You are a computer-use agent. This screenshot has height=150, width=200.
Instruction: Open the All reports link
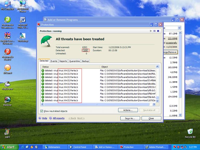click(59, 118)
